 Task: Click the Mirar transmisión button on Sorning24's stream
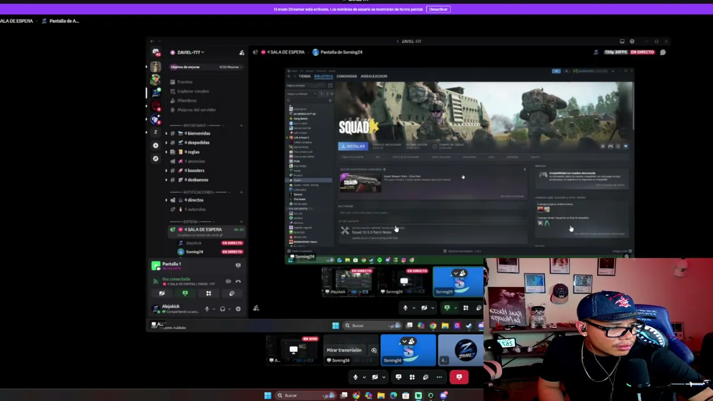344,350
